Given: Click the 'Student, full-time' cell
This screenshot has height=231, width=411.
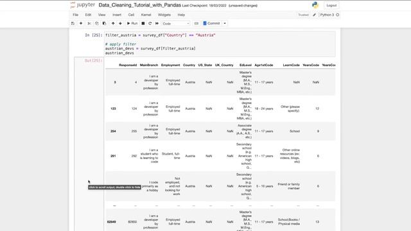Looking at the screenshot, I should coord(171,156).
